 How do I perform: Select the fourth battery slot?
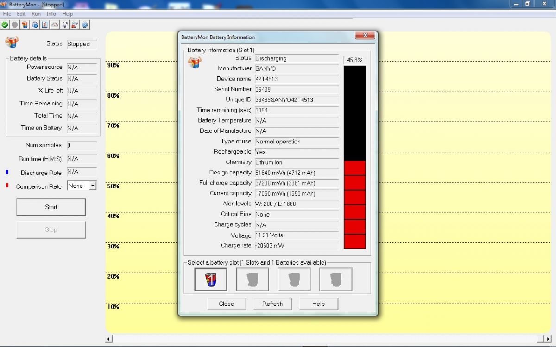coord(335,279)
